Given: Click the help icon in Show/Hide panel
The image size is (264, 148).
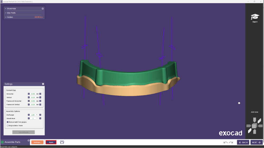Looking at the screenshot, I should 43,9.
